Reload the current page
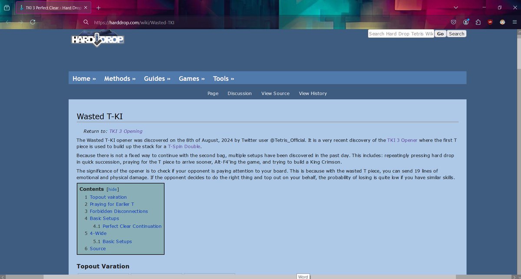This screenshot has width=521, height=279. click(x=33, y=22)
